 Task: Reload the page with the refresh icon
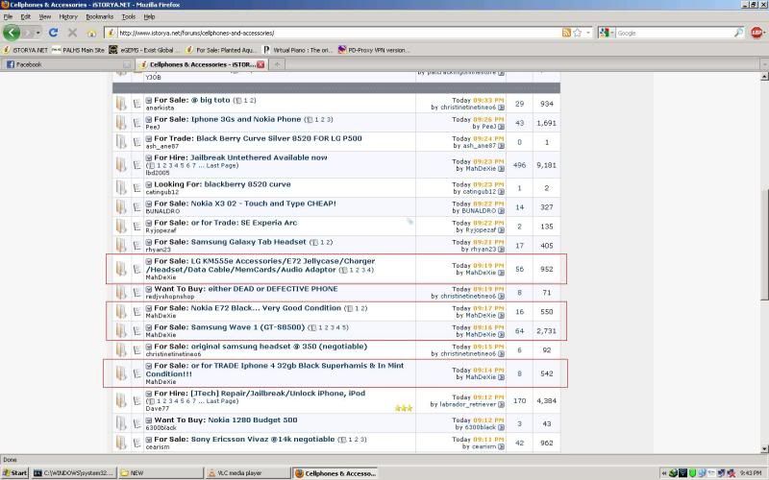(x=53, y=33)
